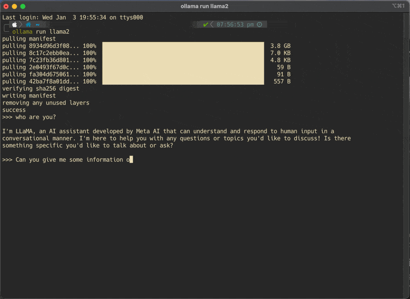Click the tilde directory segment in the prompt
This screenshot has width=410, height=299.
point(37,24)
